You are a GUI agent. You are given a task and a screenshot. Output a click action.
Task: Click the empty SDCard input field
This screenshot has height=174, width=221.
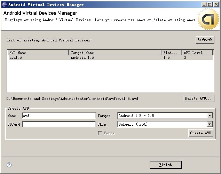[59, 124]
